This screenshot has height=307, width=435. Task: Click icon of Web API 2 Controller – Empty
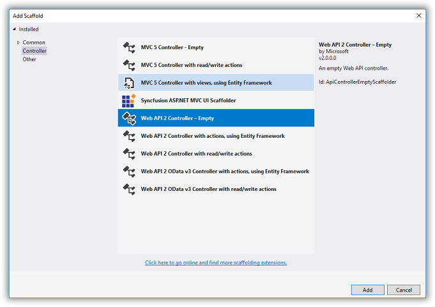click(x=129, y=118)
